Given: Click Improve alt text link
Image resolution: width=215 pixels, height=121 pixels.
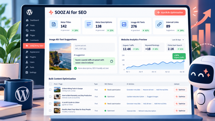Looking at the screenshot, I should click(148, 90).
